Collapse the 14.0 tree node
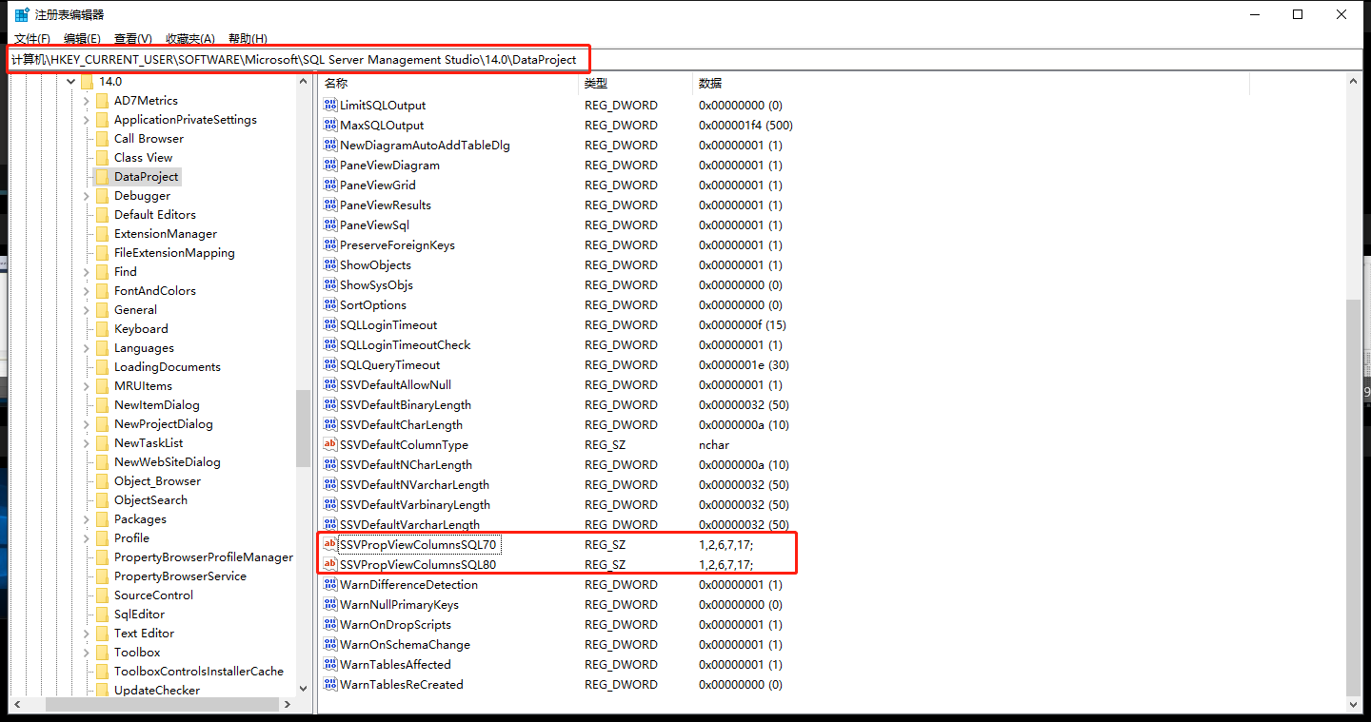The width and height of the screenshot is (1371, 722). (71, 82)
